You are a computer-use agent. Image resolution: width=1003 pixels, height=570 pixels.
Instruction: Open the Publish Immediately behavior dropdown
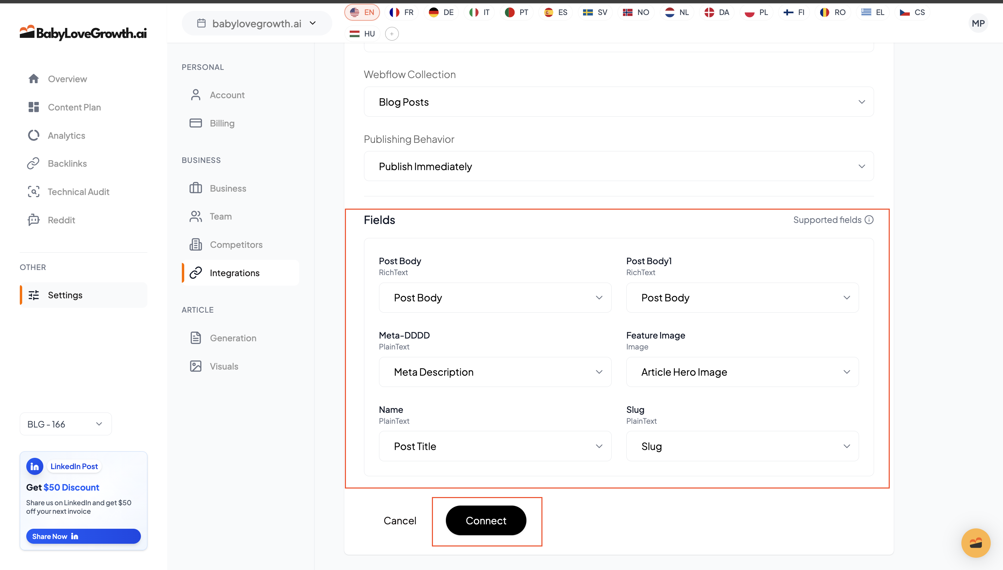(x=619, y=166)
